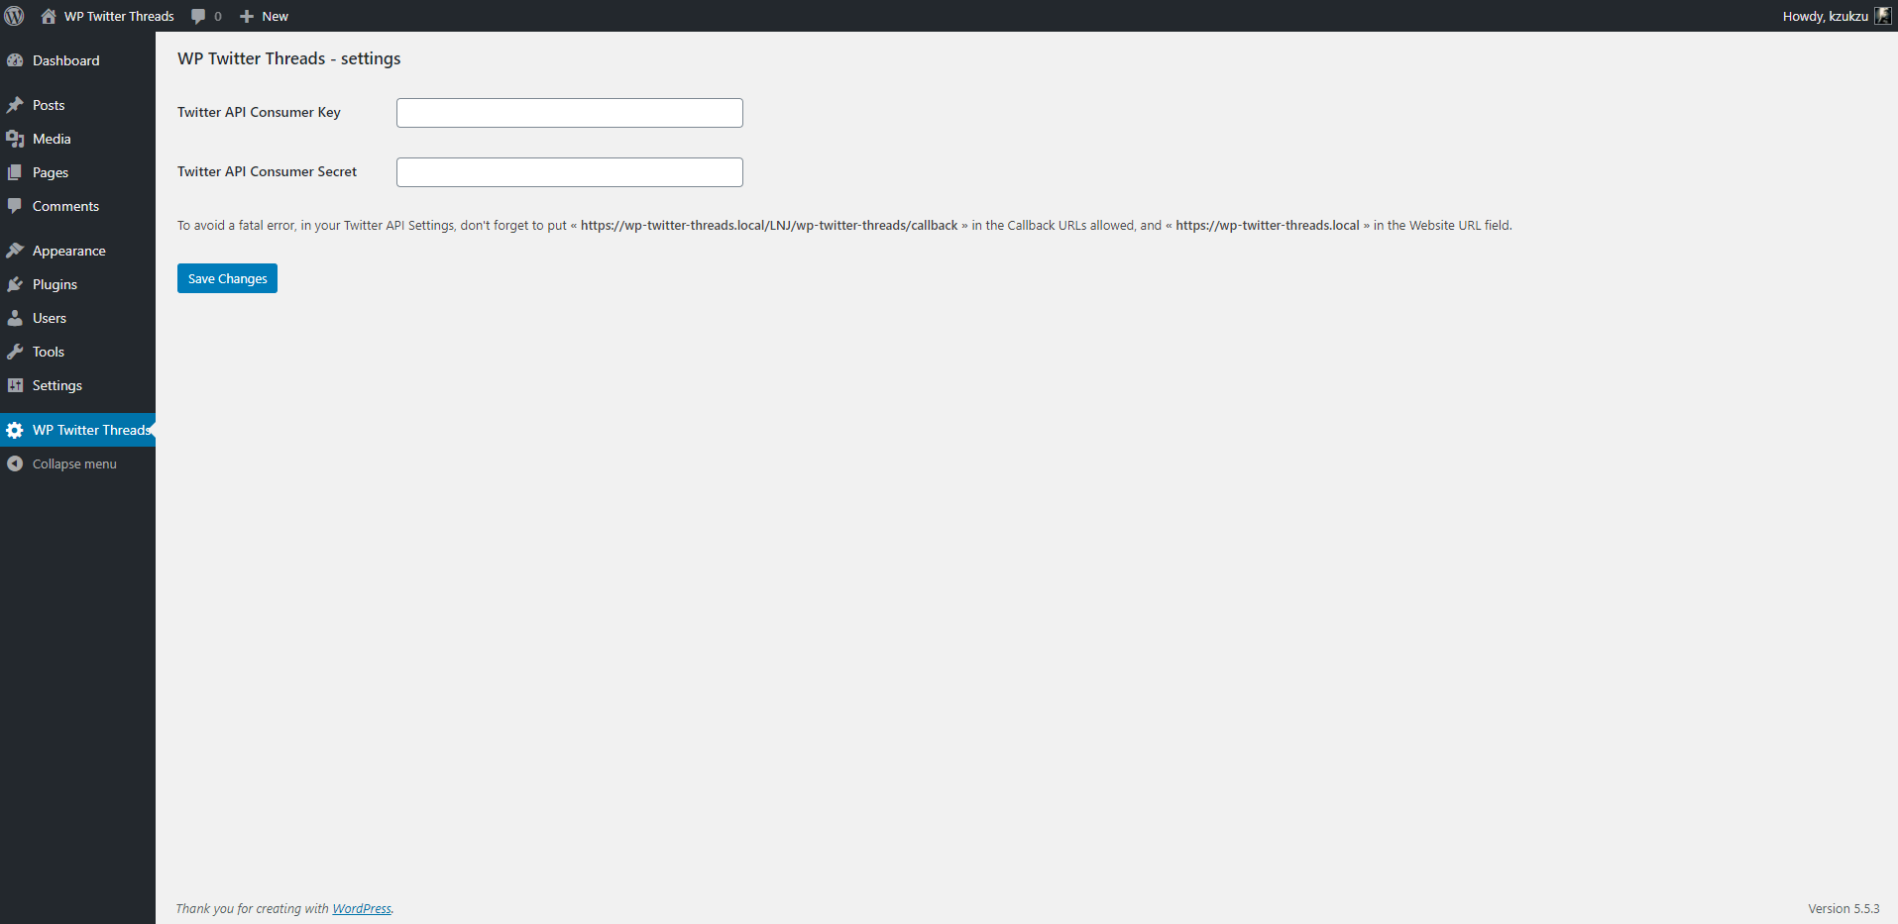Focus the Twitter API Consumer Secret field
Viewport: 1898px width, 924px height.
coord(570,172)
